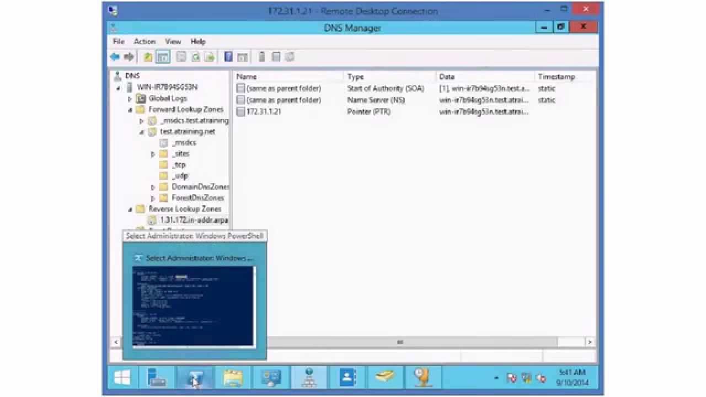706x397 pixels.
Task: Click the PowerShell taskbar icon
Action: (195, 378)
